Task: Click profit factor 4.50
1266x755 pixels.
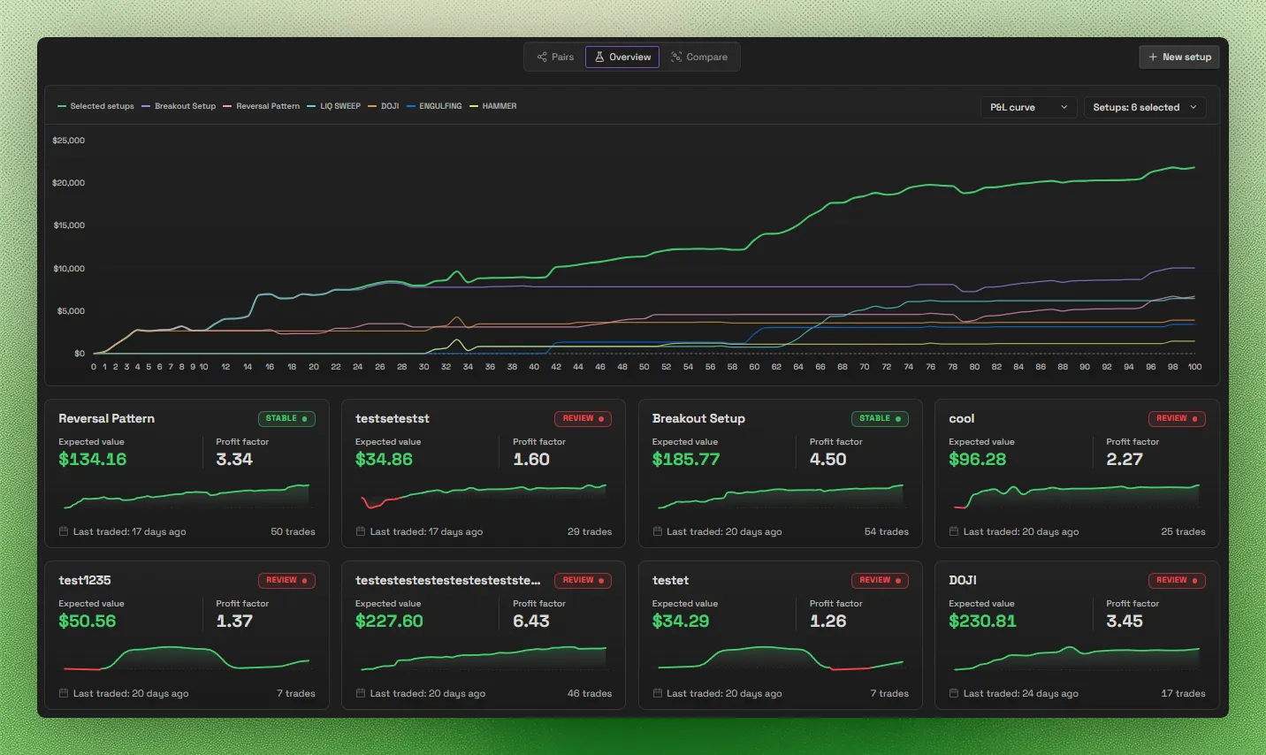Action: point(828,460)
